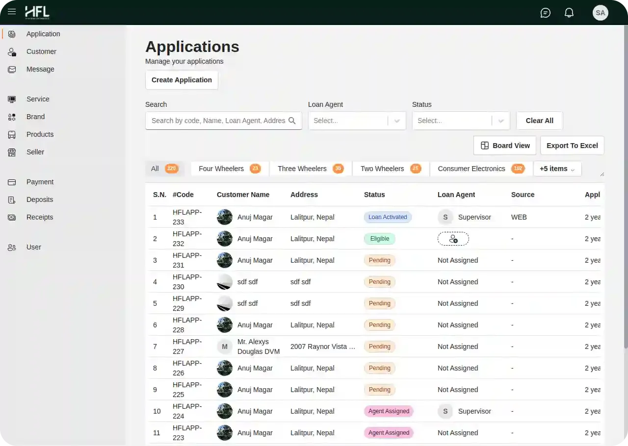
Task: Click the search input field
Action: pos(224,121)
